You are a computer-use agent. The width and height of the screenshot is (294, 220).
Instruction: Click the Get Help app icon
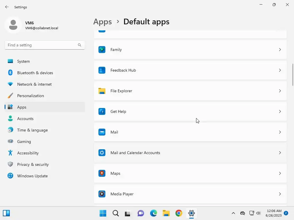(102, 111)
